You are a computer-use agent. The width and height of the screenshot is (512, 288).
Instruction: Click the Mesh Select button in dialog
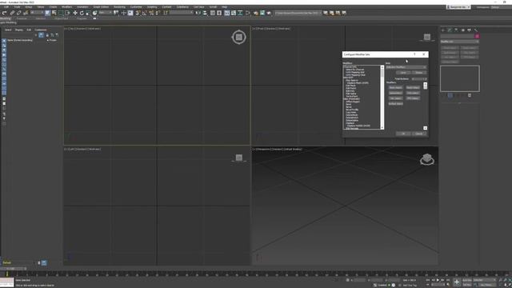(395, 87)
